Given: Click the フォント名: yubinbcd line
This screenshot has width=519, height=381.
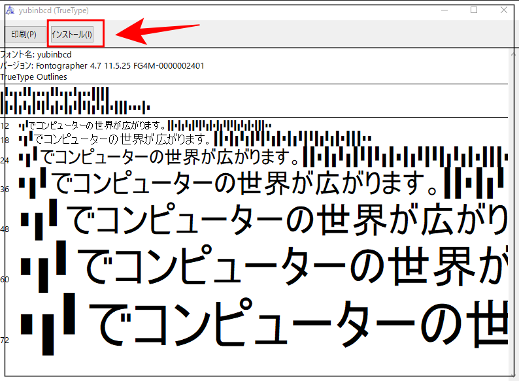Looking at the screenshot, I should point(36,55).
